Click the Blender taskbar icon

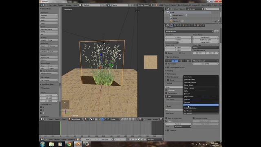point(78,144)
